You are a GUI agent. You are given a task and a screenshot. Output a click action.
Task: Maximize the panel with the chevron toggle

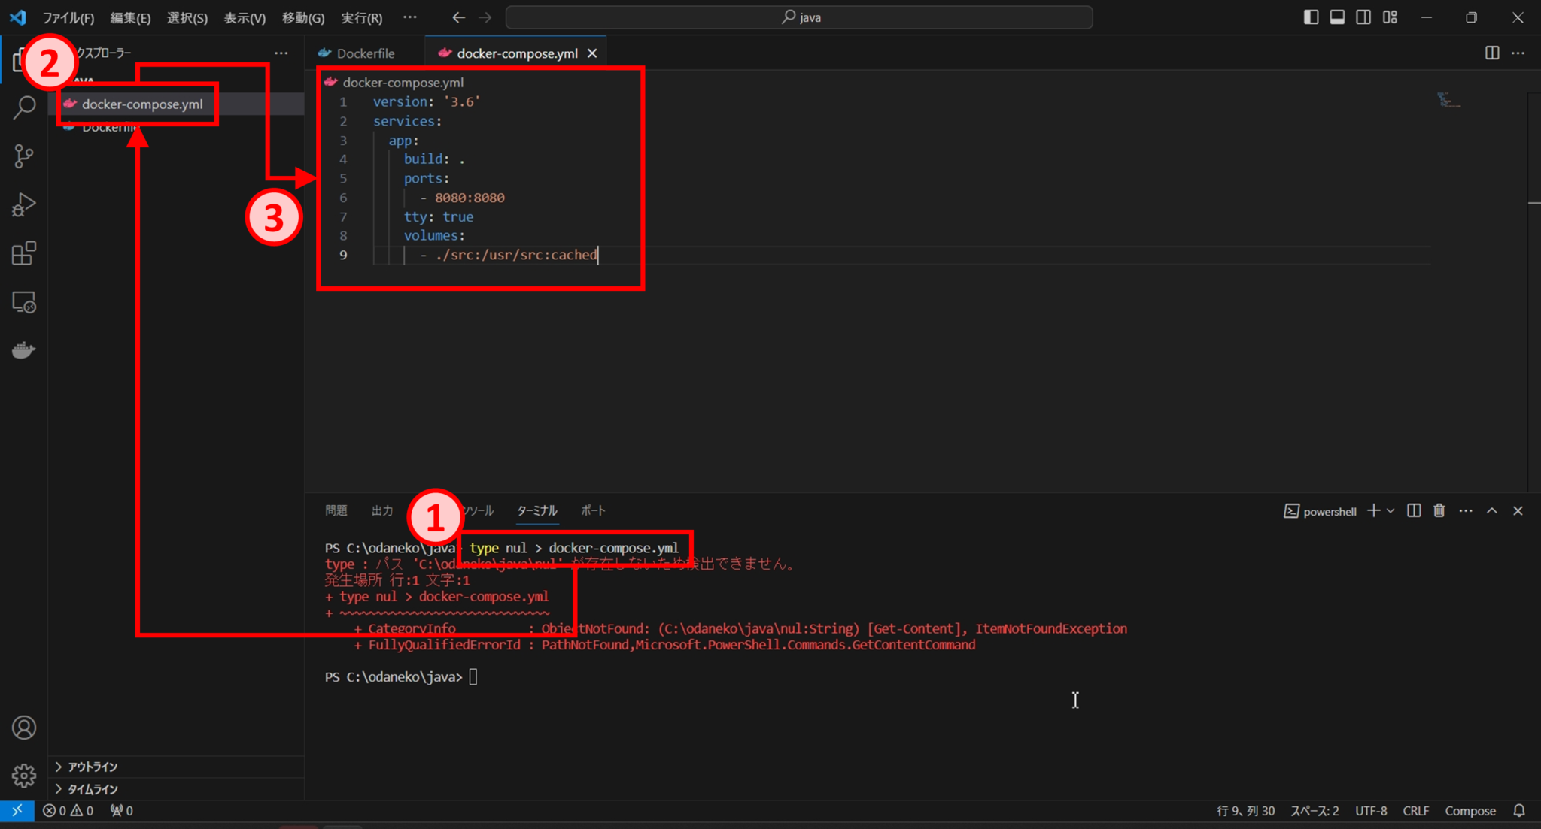1491,510
